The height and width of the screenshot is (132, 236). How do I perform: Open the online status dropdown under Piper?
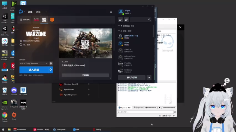coord(128,13)
